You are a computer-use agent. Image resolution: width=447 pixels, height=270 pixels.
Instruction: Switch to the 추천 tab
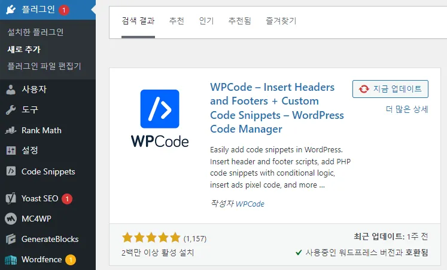pos(177,21)
